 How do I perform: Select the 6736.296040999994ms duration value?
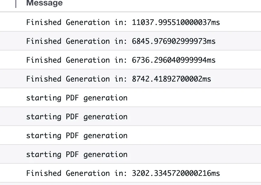pyautogui.click(x=174, y=60)
